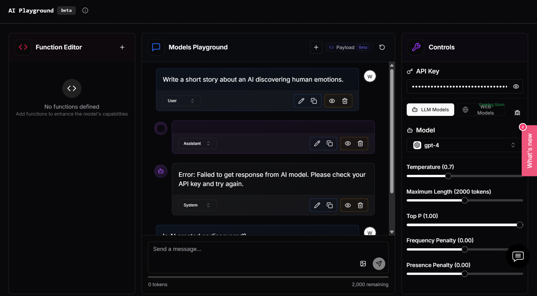Click the 'No functions defined' text
This screenshot has height=296, width=537.
pyautogui.click(x=72, y=107)
